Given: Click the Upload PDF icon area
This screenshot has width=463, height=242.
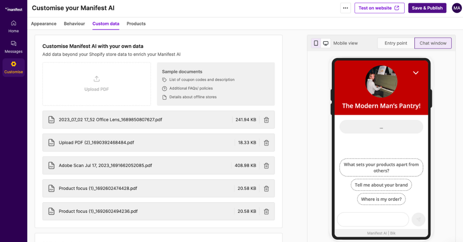Looking at the screenshot, I should [x=96, y=84].
